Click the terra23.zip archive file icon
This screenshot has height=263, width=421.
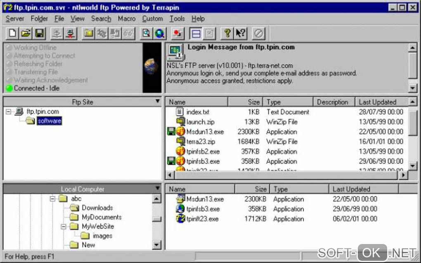tap(180, 141)
